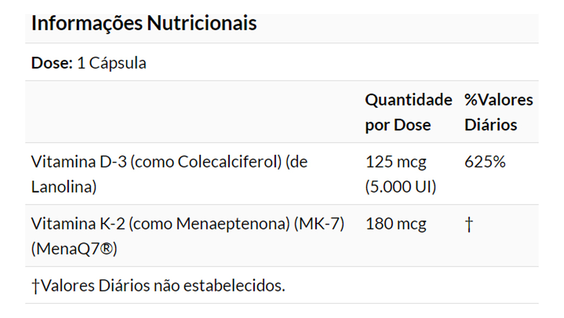
Task: Click the Informações Nutricionais heading
Action: [x=144, y=23]
